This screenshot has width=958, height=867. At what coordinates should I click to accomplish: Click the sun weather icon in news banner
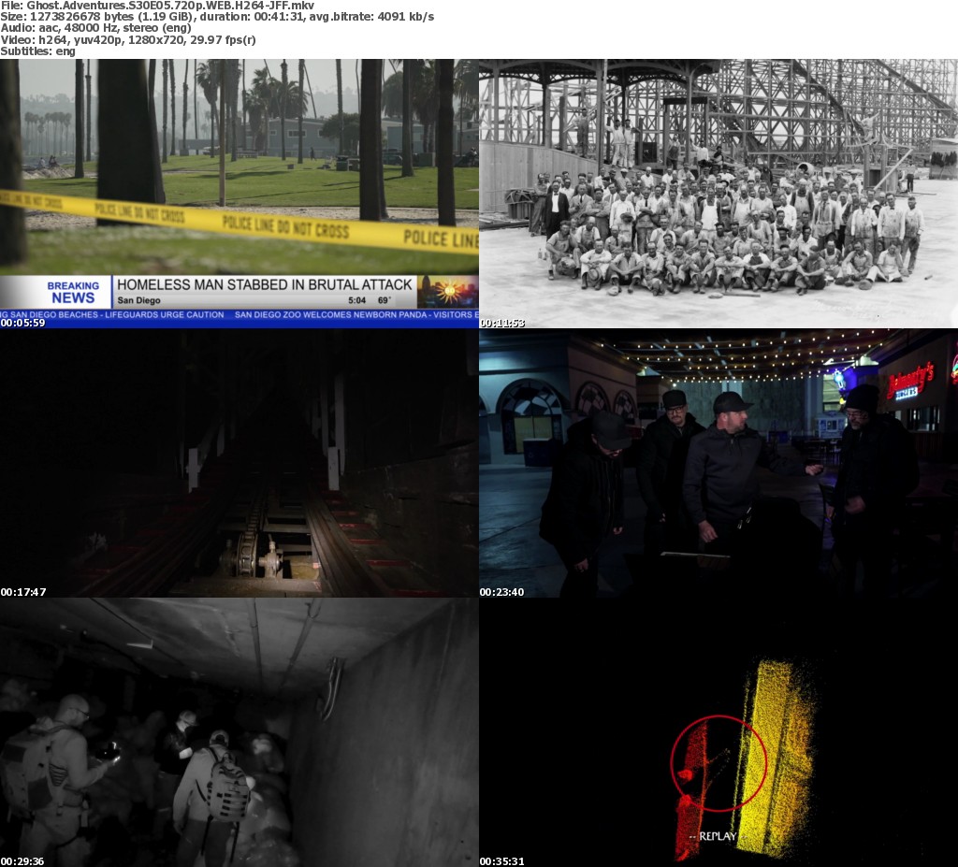click(x=446, y=292)
